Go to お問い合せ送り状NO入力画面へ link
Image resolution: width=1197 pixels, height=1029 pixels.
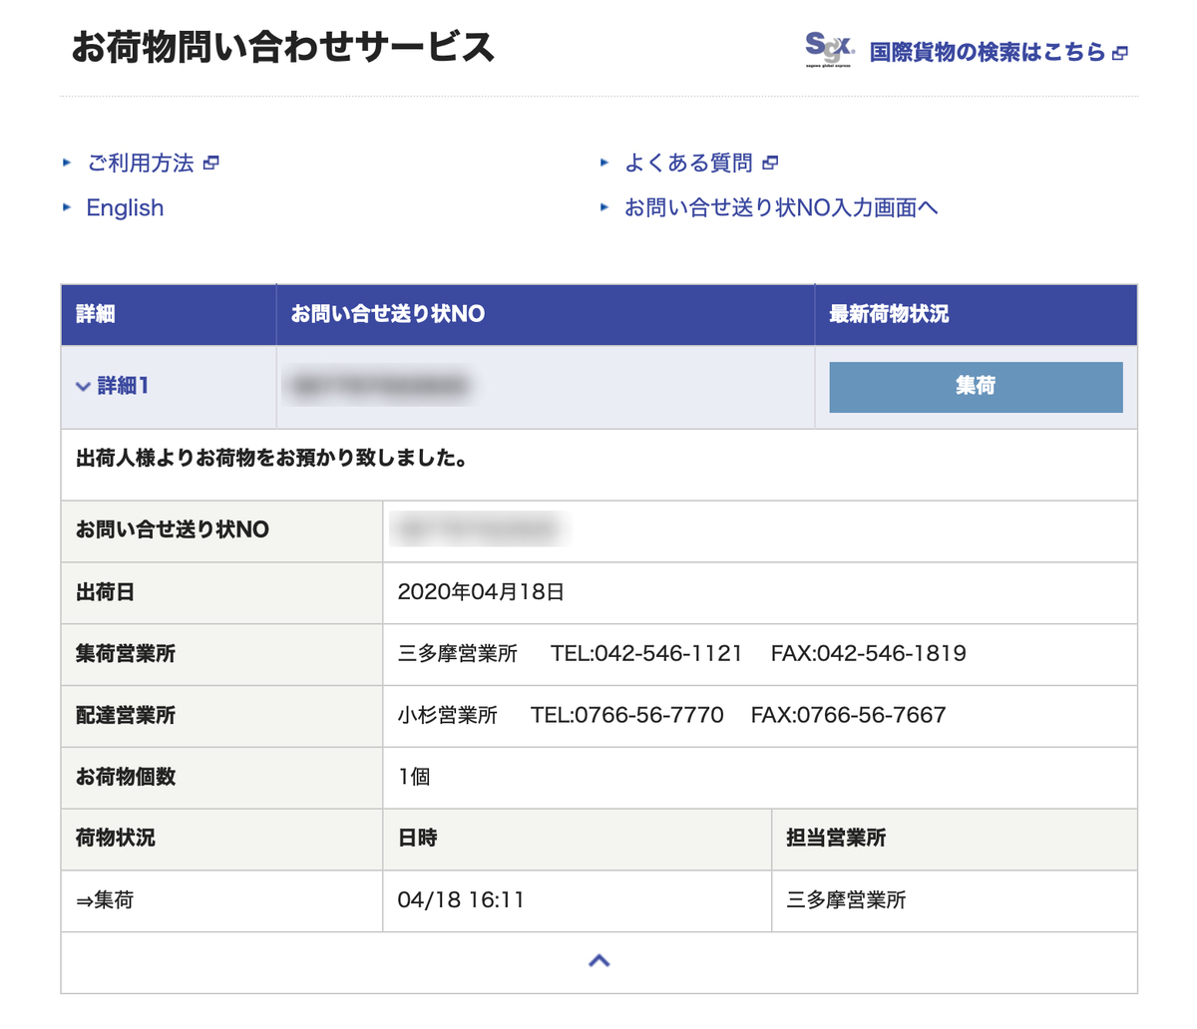tap(781, 207)
